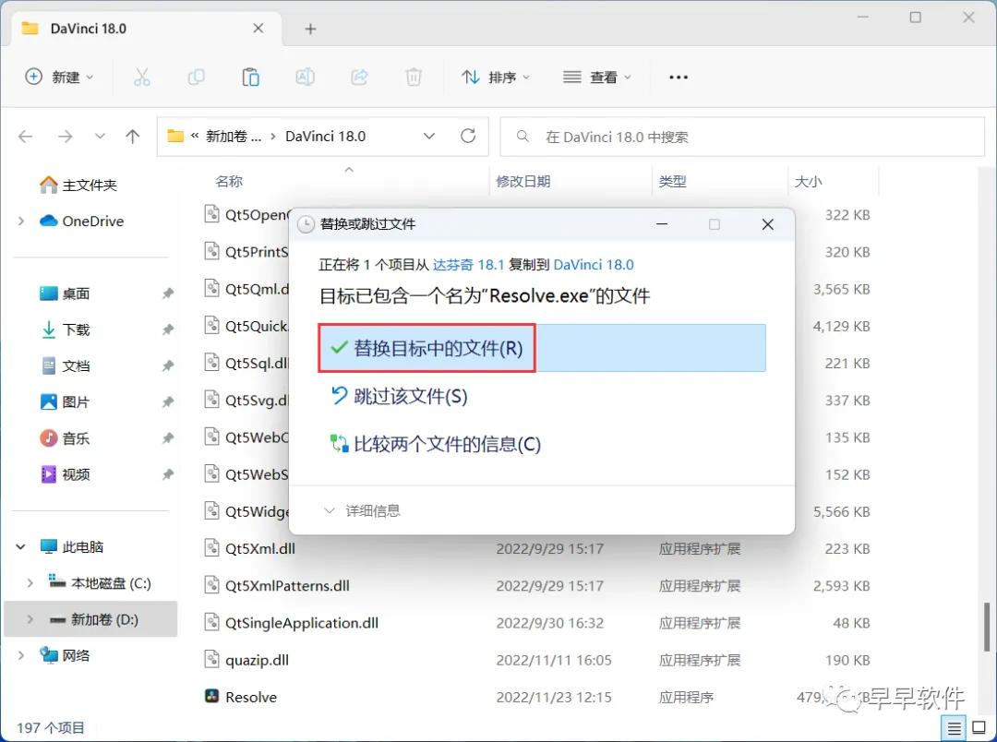Open 音乐 in quick access
997x742 pixels.
click(x=65, y=438)
